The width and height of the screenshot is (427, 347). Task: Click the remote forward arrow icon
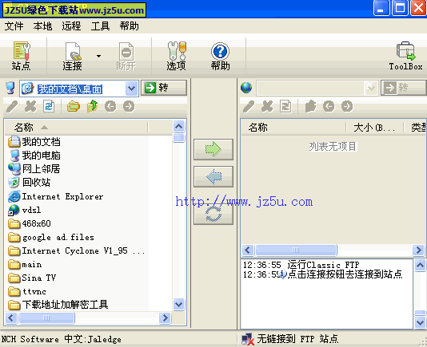347,106
